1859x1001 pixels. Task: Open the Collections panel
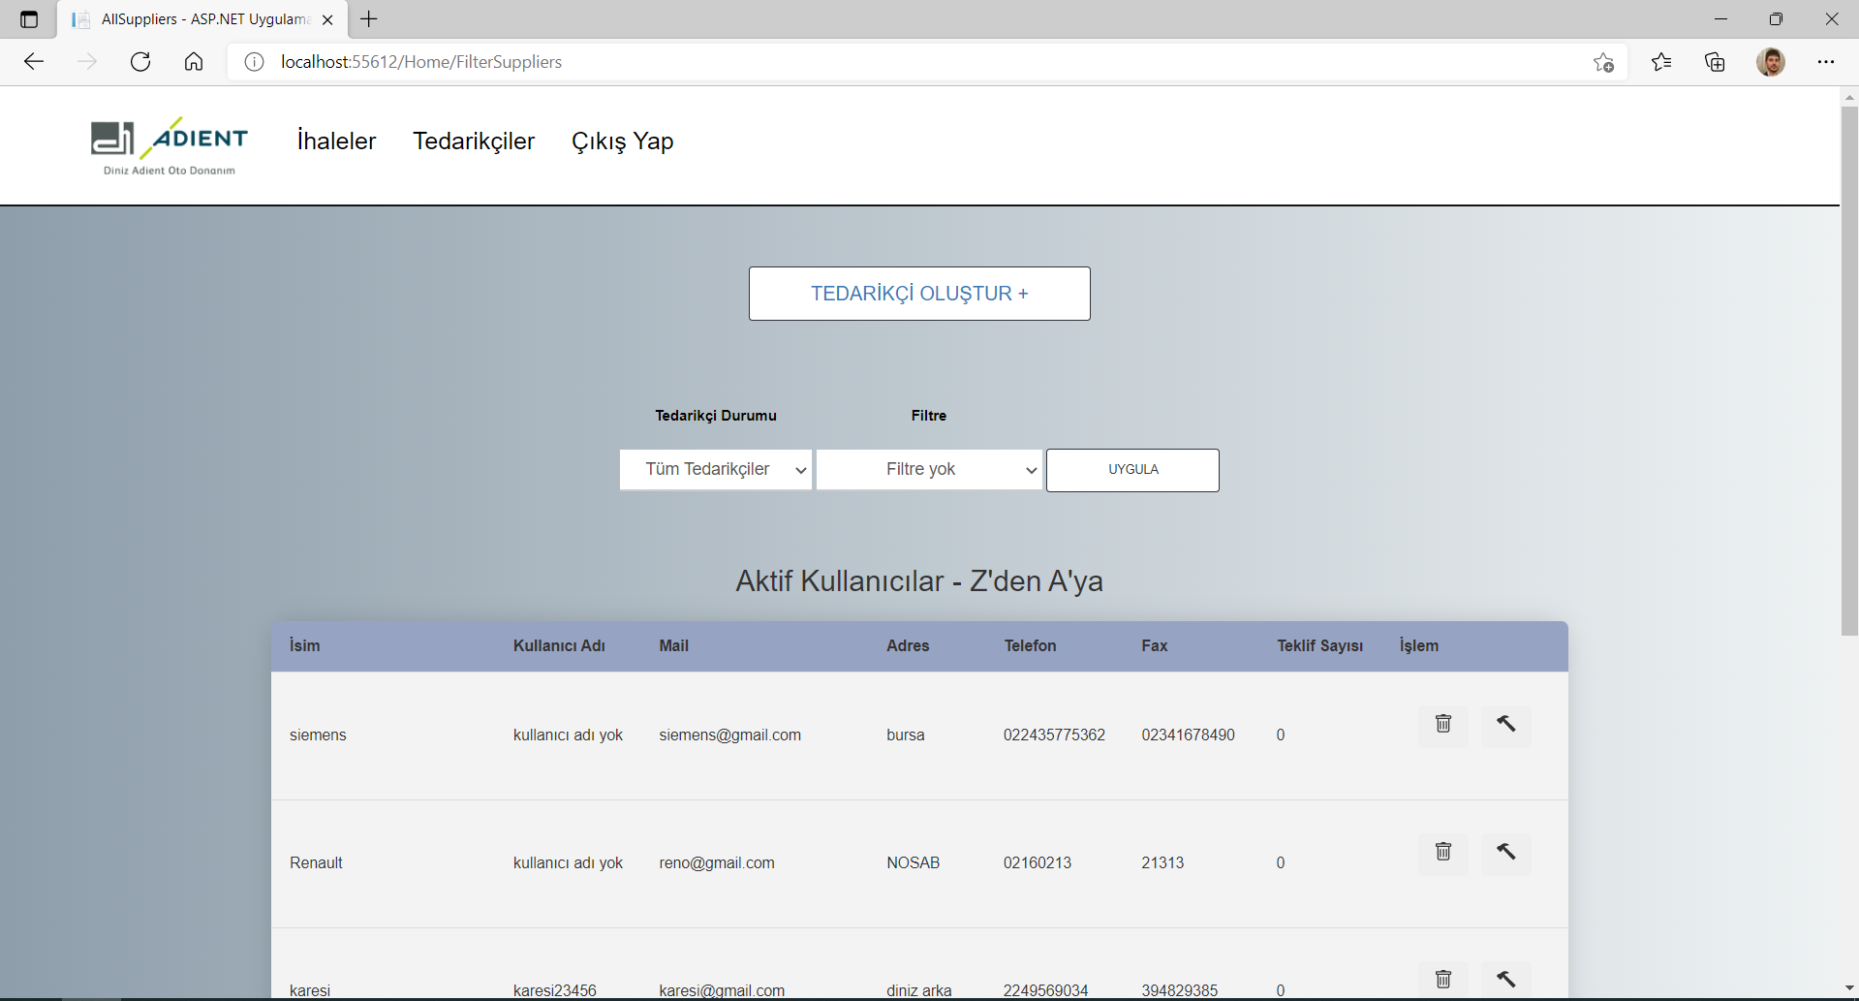click(1715, 61)
